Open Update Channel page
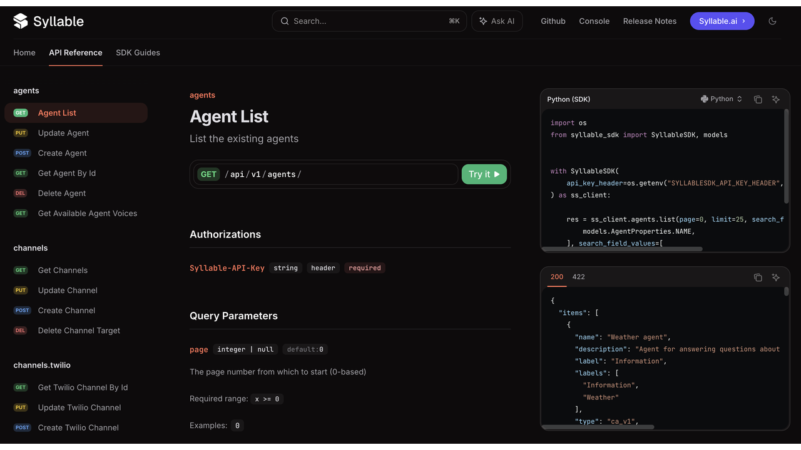 [68, 291]
